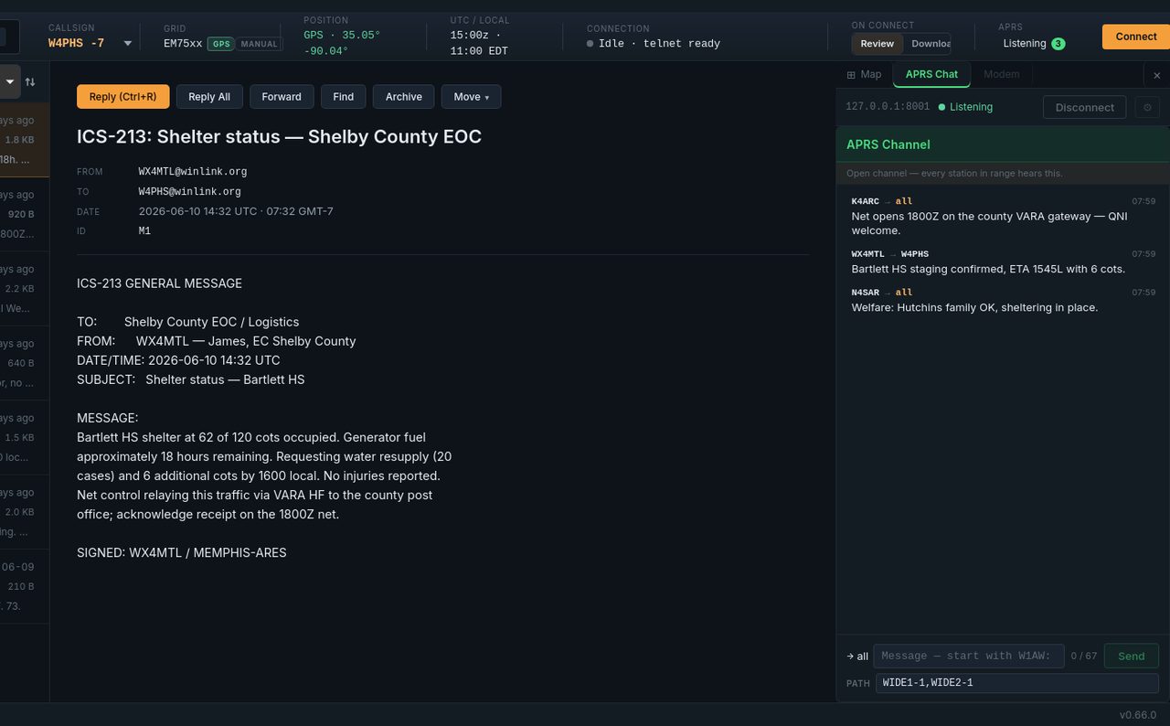The width and height of the screenshot is (1170, 726).
Task: Edit the WIDE1-1,WIDE2-1 path field
Action: [x=1016, y=683]
